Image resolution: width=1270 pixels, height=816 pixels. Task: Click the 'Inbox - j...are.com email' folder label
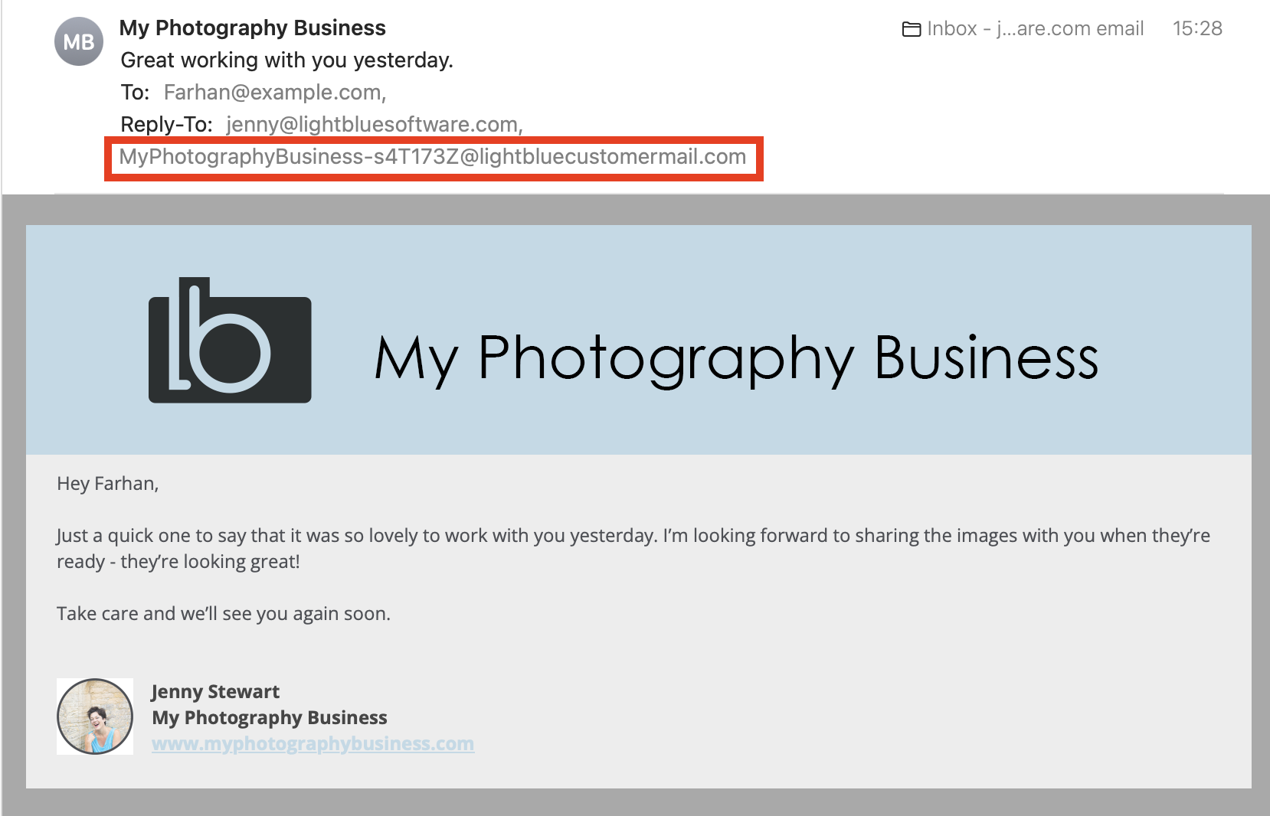(1034, 29)
